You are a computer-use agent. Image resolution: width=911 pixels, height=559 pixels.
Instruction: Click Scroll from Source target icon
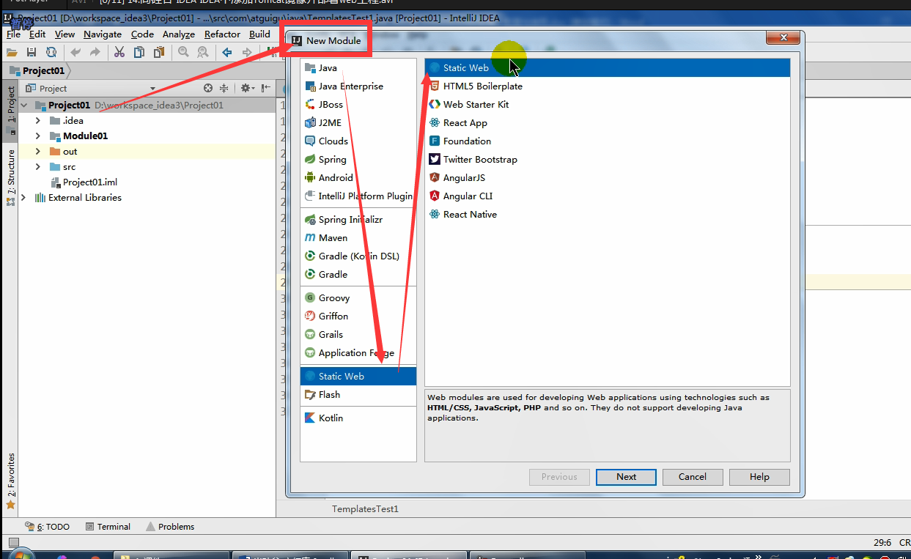[x=208, y=88]
